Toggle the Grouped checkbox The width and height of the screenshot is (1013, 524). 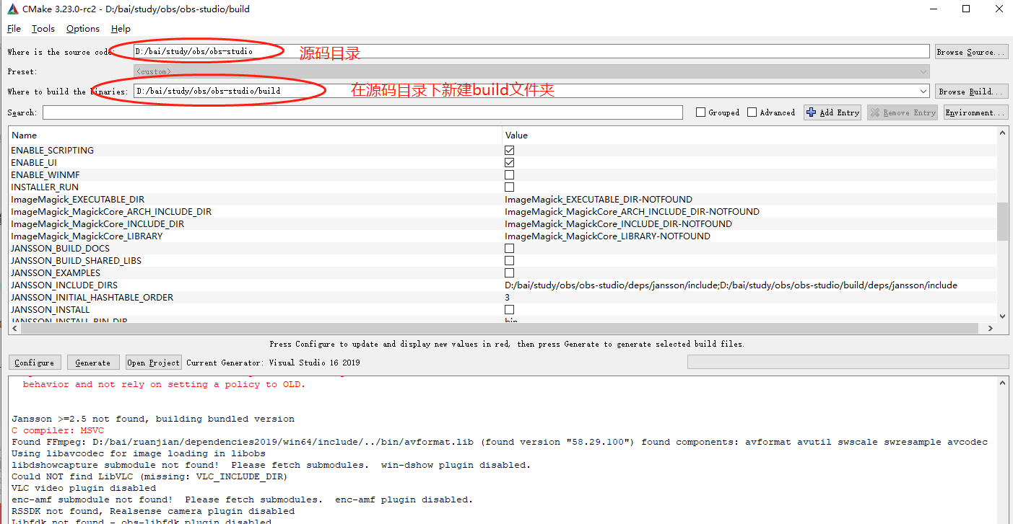pyautogui.click(x=700, y=112)
